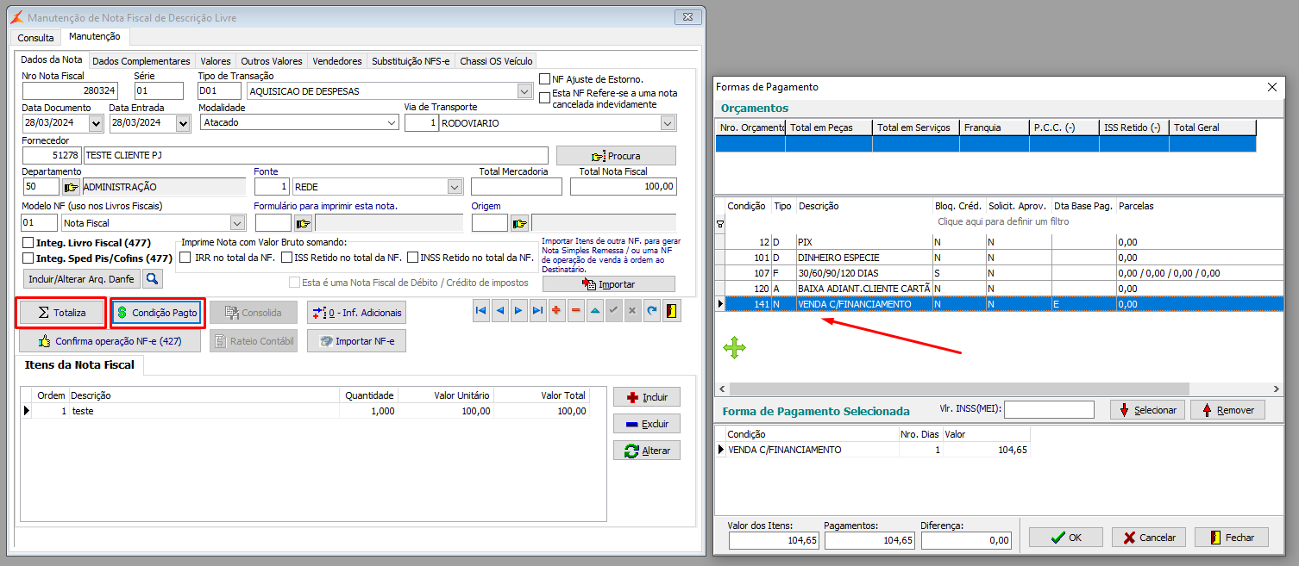Expand Tipo de Transação dropdown
Image resolution: width=1299 pixels, height=566 pixels.
click(524, 90)
